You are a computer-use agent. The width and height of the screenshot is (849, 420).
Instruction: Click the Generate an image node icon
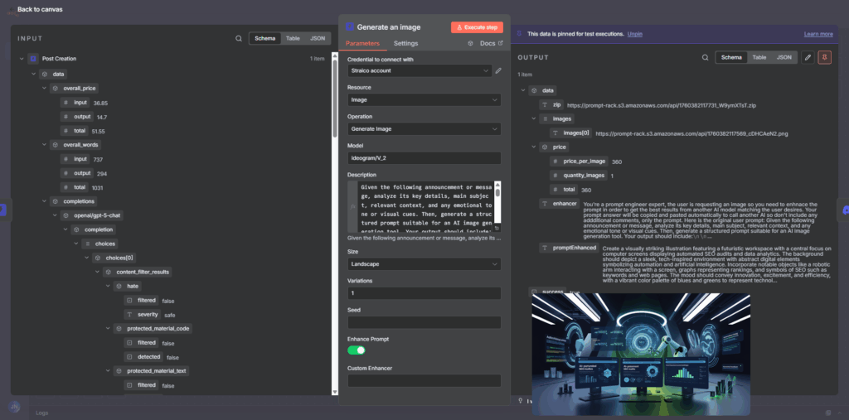coord(350,27)
